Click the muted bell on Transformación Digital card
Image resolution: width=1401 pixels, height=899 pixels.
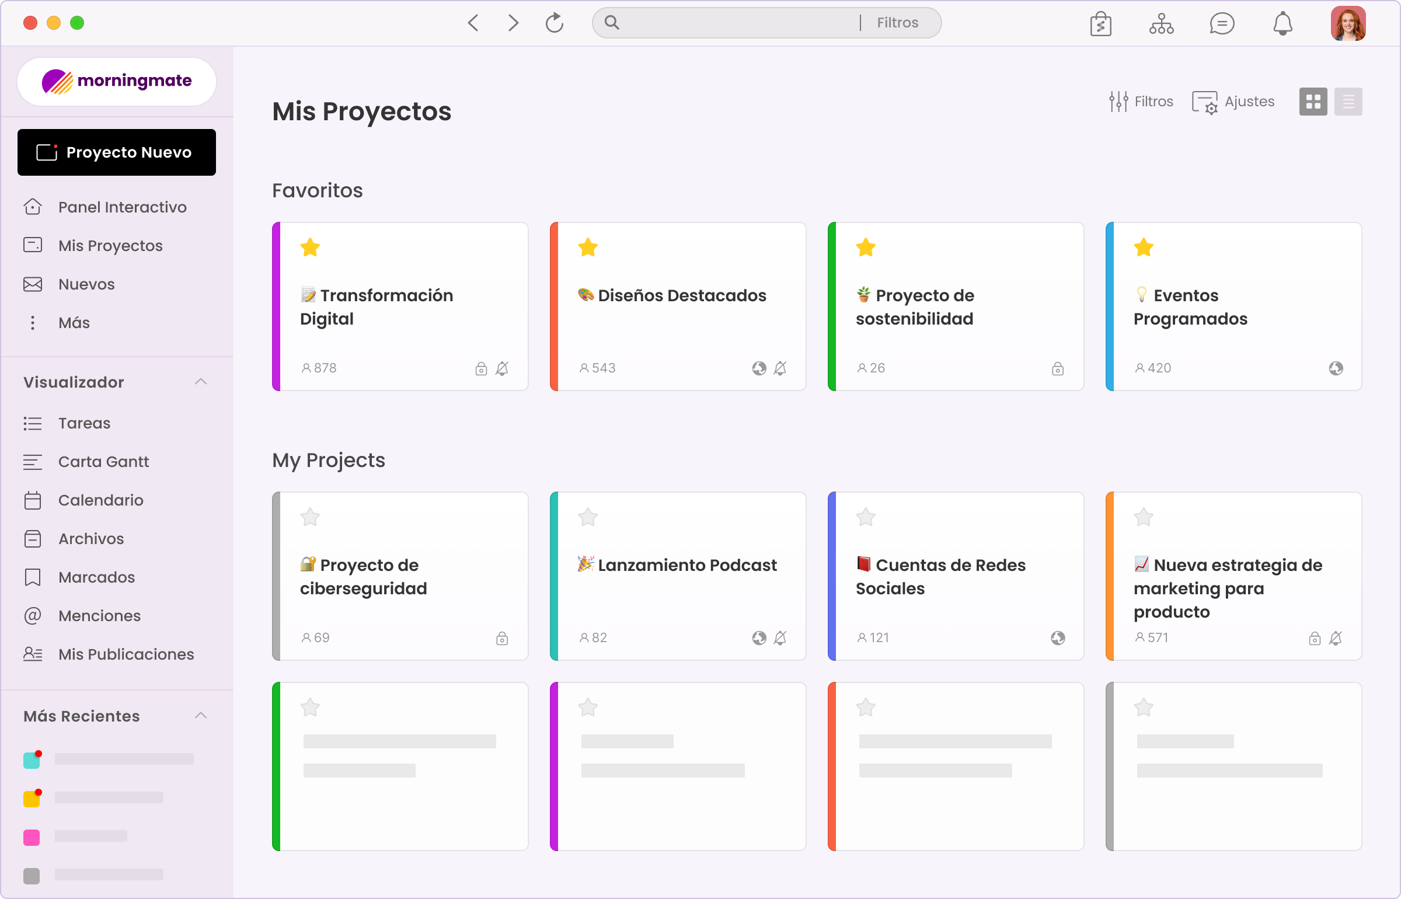click(502, 368)
